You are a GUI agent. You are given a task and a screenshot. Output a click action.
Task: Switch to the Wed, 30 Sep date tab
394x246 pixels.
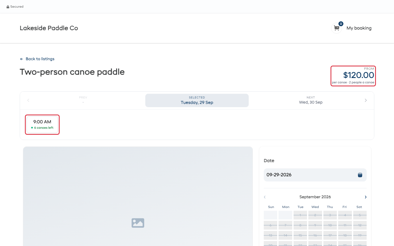click(311, 100)
